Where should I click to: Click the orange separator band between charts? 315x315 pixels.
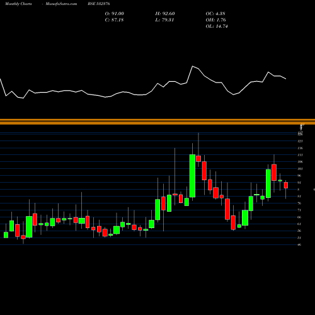(x=157, y=122)
